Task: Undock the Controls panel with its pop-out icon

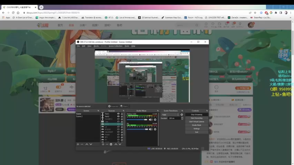Action: [207, 111]
